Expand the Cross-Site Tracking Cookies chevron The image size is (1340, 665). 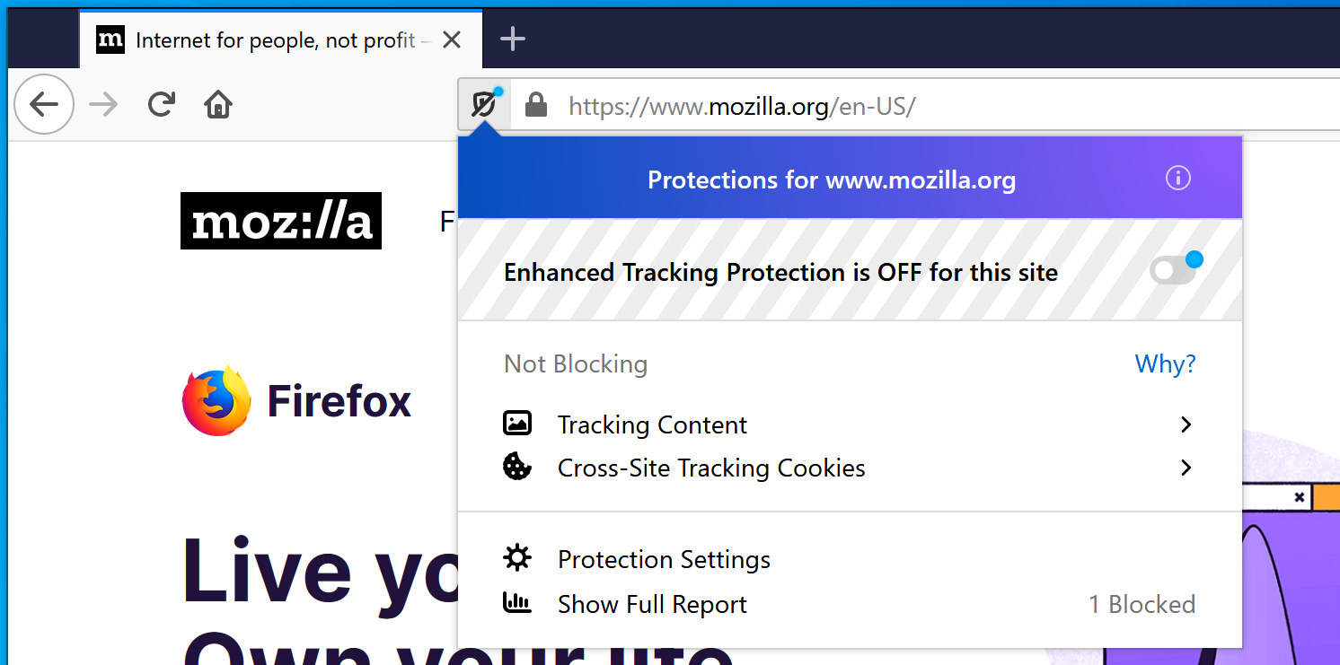[x=1186, y=468]
